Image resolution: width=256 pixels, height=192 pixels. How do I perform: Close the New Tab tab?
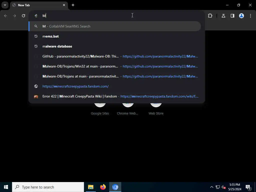pos(64,5)
